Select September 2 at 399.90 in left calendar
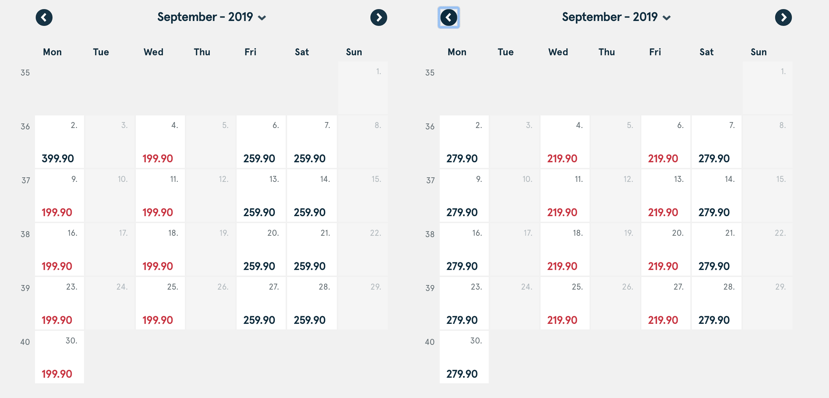The image size is (829, 398). (60, 142)
